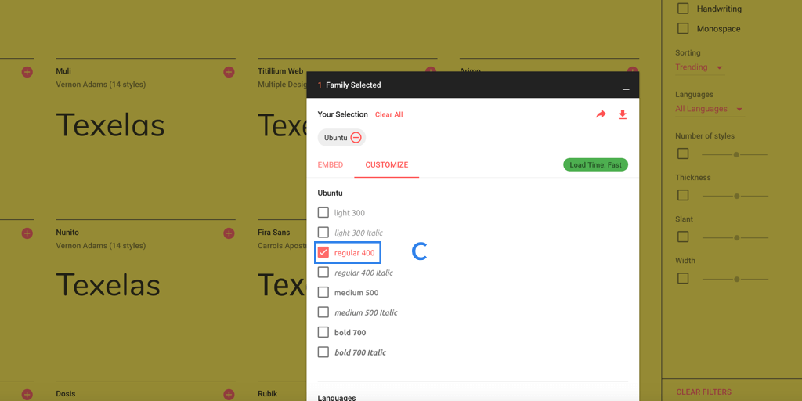The image size is (802, 401).
Task: Select the CUSTOMIZE tab
Action: [387, 165]
